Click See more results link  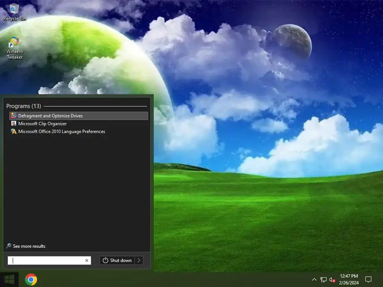point(29,246)
